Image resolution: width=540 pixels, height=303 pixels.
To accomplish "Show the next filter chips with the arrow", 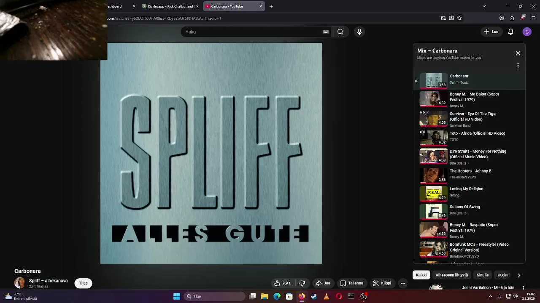I will point(518,275).
